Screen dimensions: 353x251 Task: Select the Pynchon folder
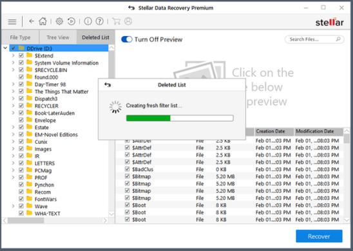click(44, 185)
